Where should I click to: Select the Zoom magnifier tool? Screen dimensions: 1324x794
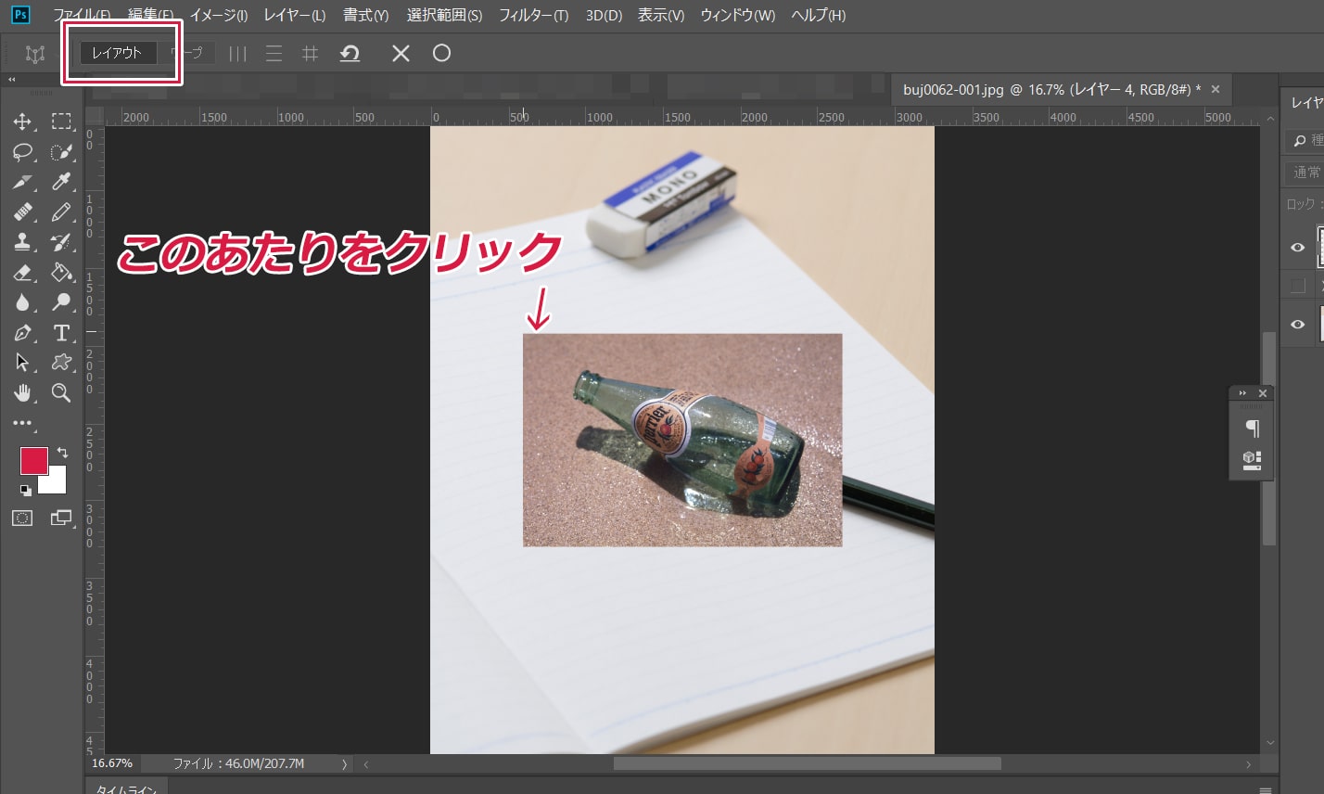[61, 392]
